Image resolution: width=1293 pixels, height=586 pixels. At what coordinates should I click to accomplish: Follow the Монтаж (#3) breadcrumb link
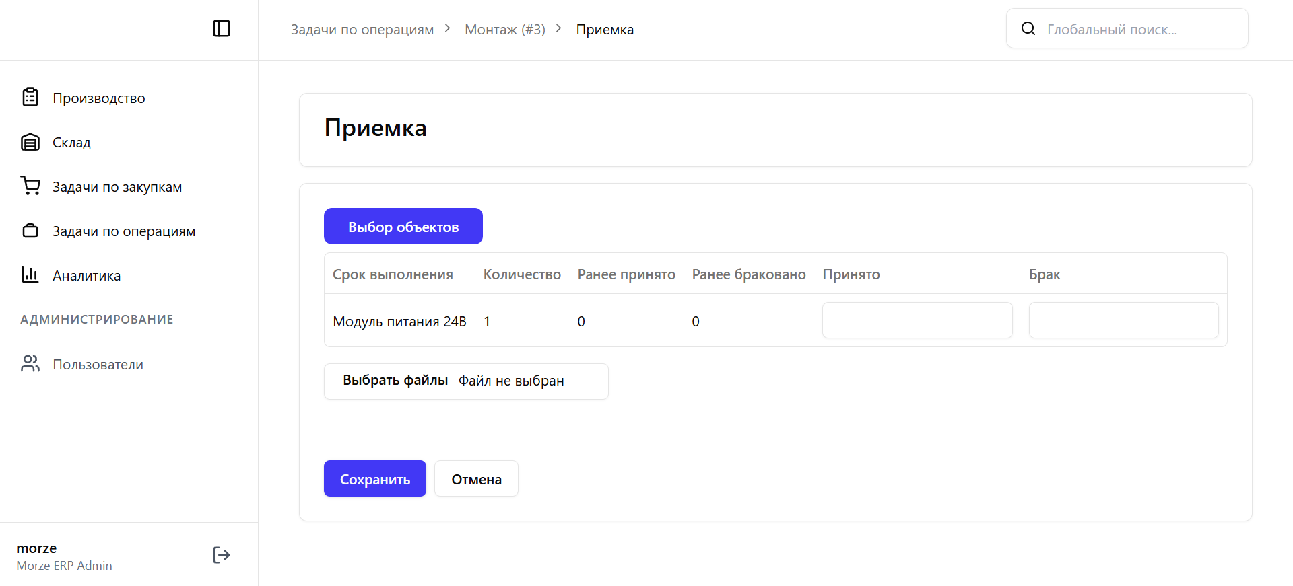click(x=505, y=30)
